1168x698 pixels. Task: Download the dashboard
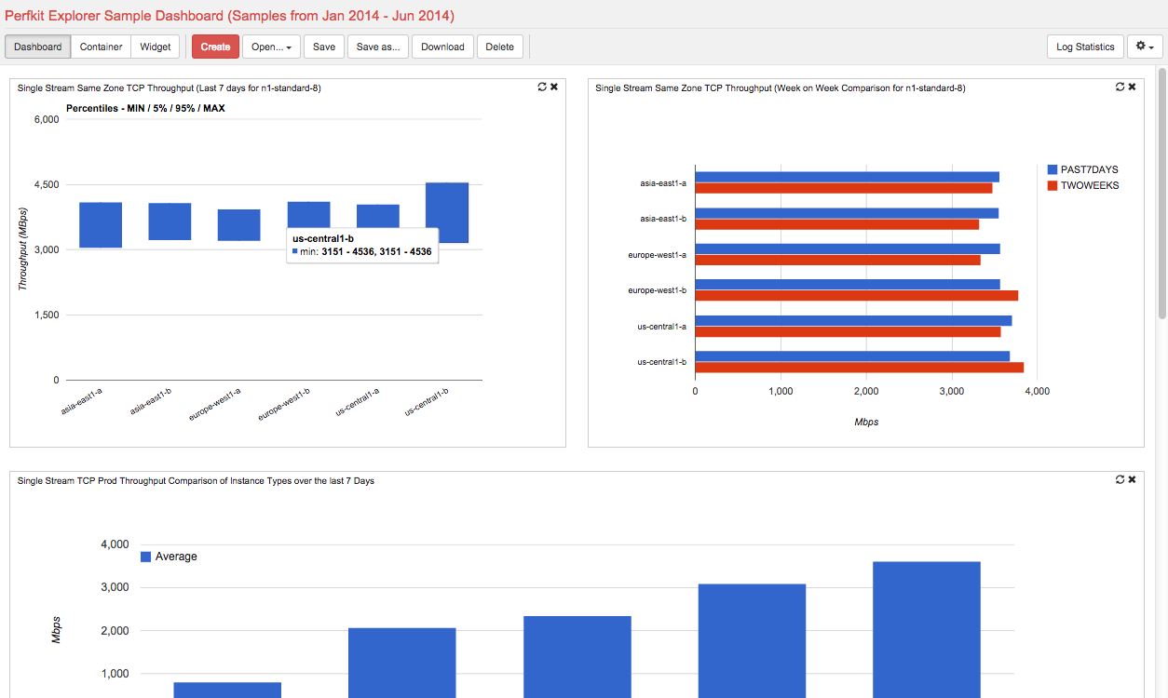pyautogui.click(x=442, y=47)
